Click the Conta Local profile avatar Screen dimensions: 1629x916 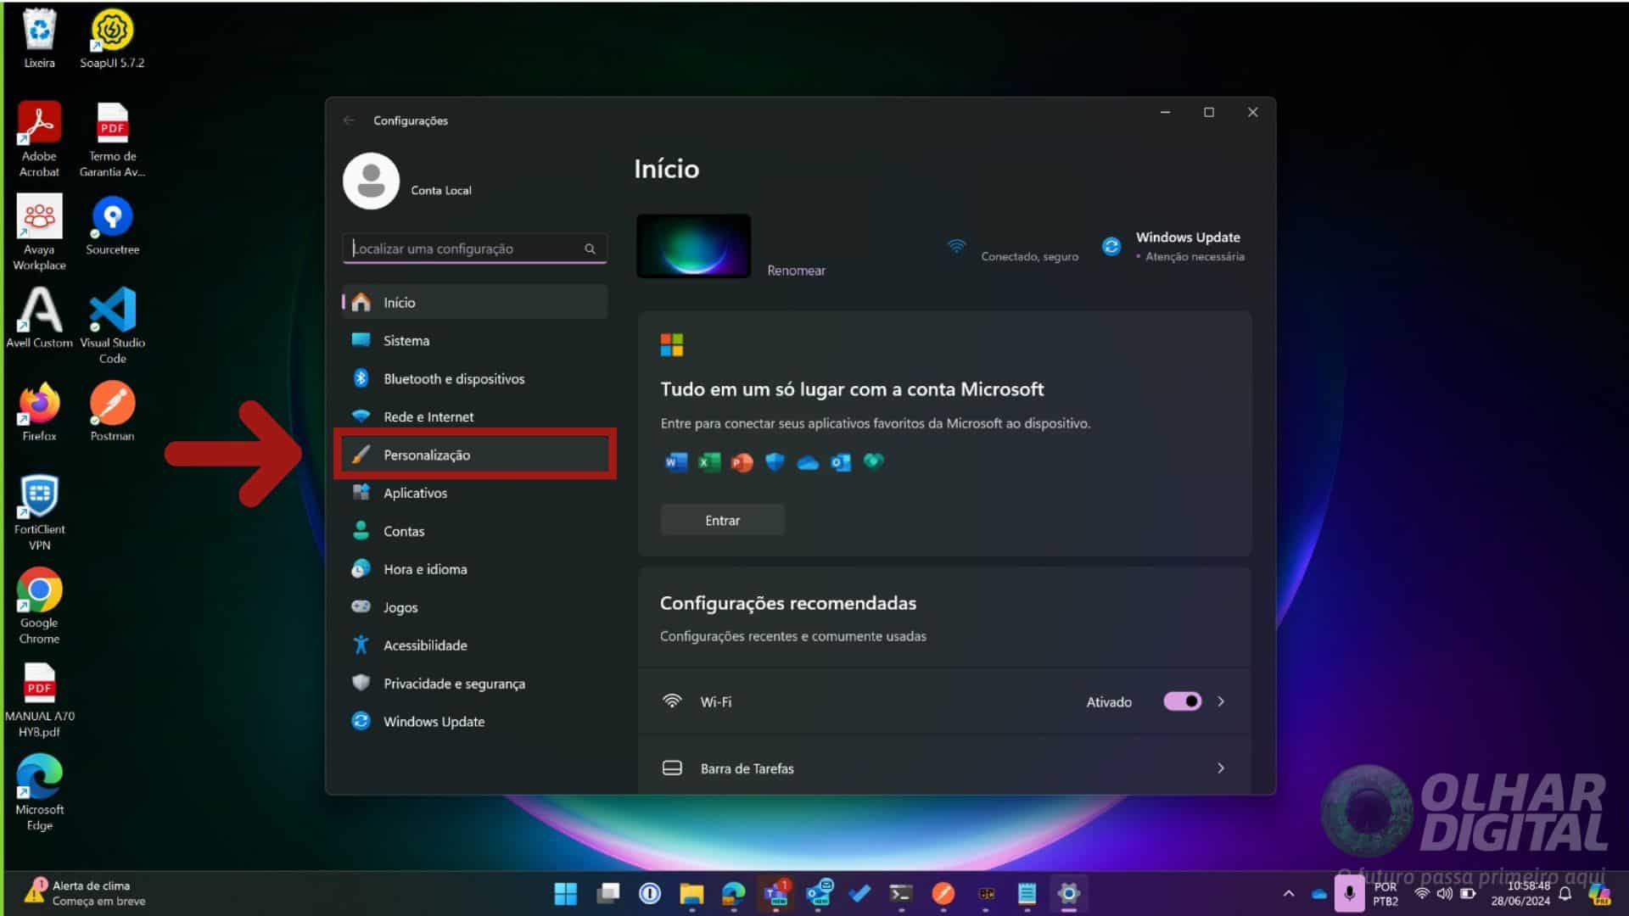click(x=371, y=181)
